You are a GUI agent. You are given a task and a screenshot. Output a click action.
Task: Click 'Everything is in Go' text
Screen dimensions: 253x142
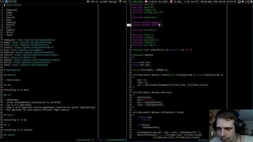pos(15,120)
